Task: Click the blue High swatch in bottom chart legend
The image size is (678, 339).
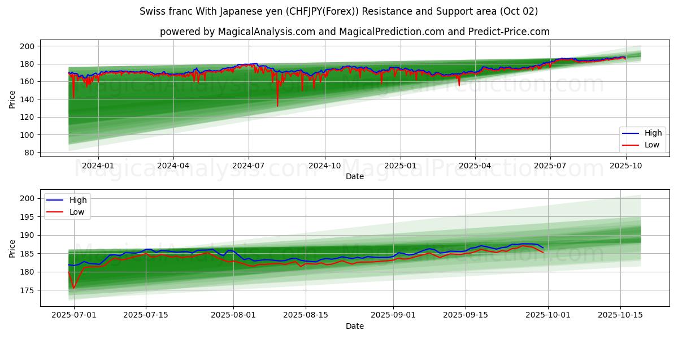Action: (x=55, y=200)
